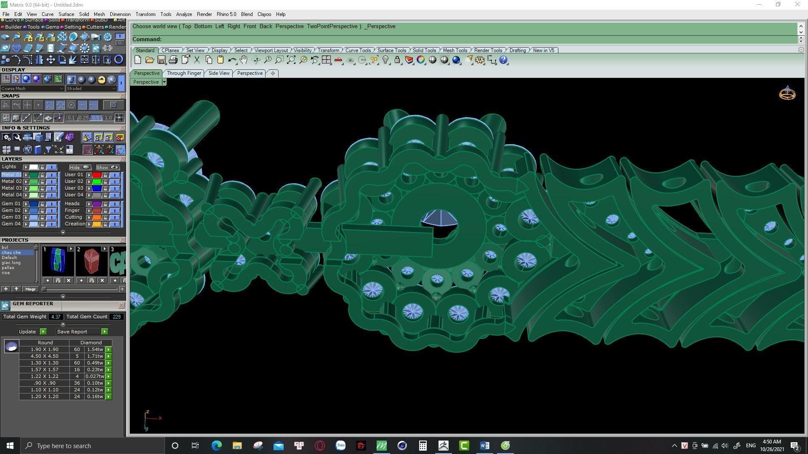Enable the 1.0 snap increment
The height and width of the screenshot is (454, 808).
point(108,118)
